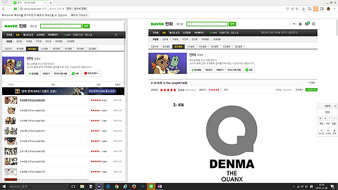This screenshot has height=190, width=338.
Task: Open user account dropdown in right pane header
Action: (294, 24)
